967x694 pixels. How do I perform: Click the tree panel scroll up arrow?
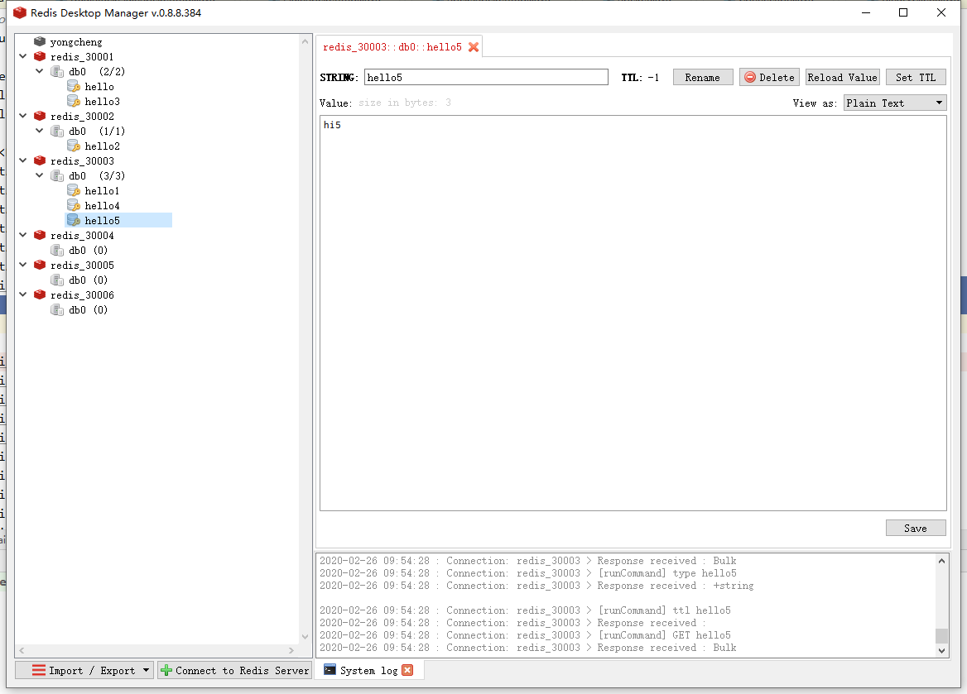pyautogui.click(x=305, y=41)
